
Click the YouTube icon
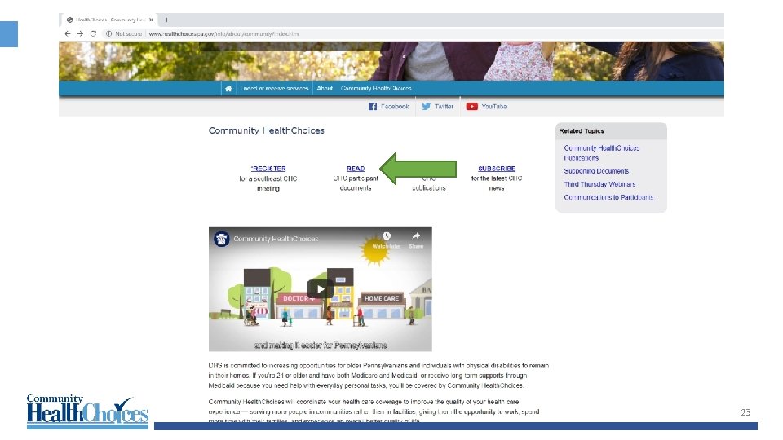tap(472, 106)
